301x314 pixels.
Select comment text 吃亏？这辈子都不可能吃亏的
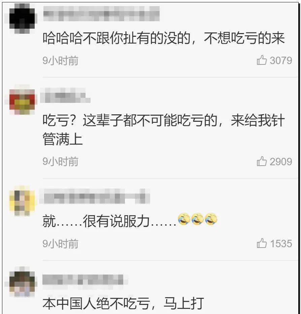coord(164,130)
